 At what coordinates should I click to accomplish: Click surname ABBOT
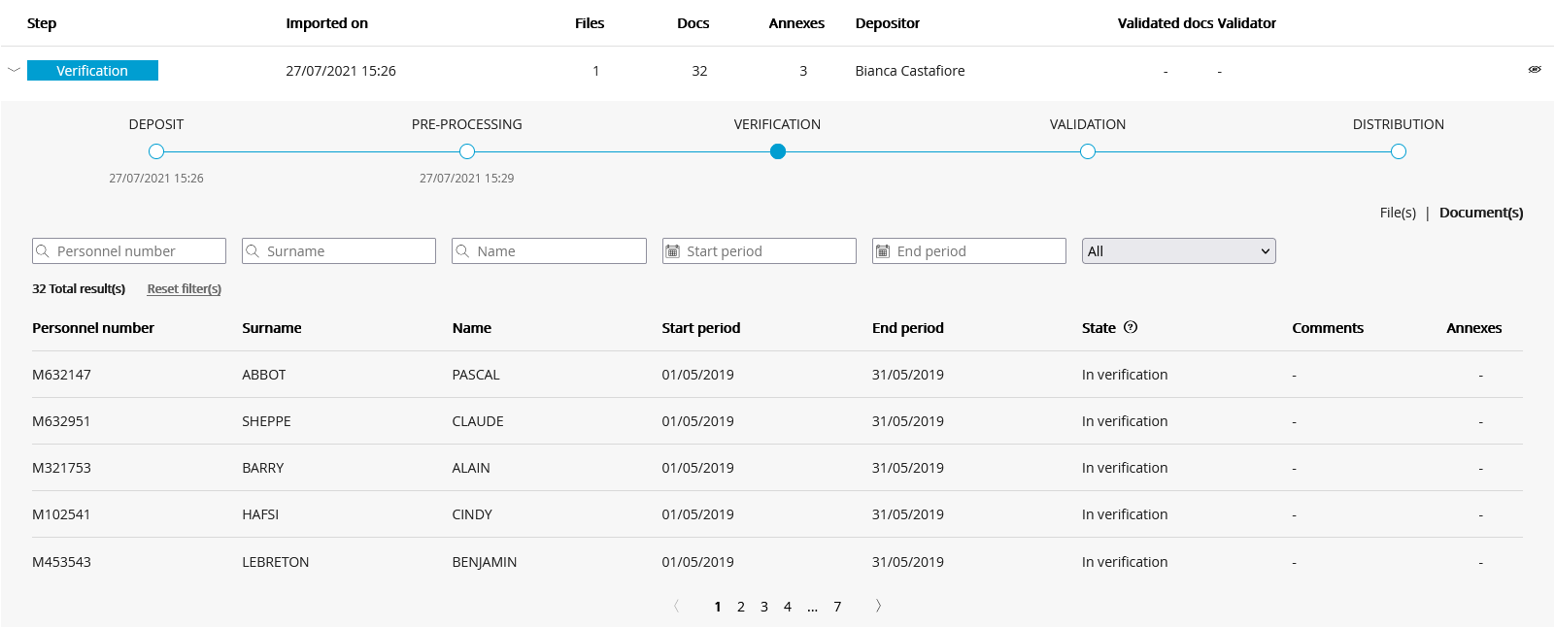264,375
